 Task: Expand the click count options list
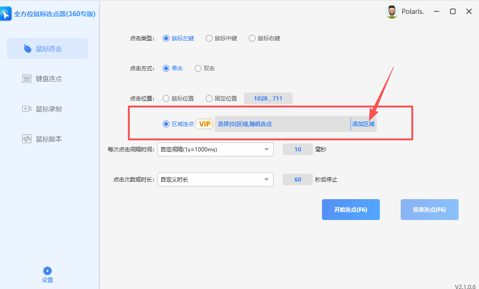[267, 179]
